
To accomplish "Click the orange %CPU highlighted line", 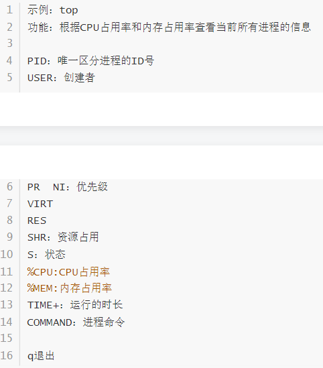I will click(68, 272).
